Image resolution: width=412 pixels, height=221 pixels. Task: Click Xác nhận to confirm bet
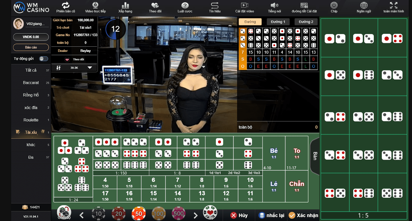[304, 215]
